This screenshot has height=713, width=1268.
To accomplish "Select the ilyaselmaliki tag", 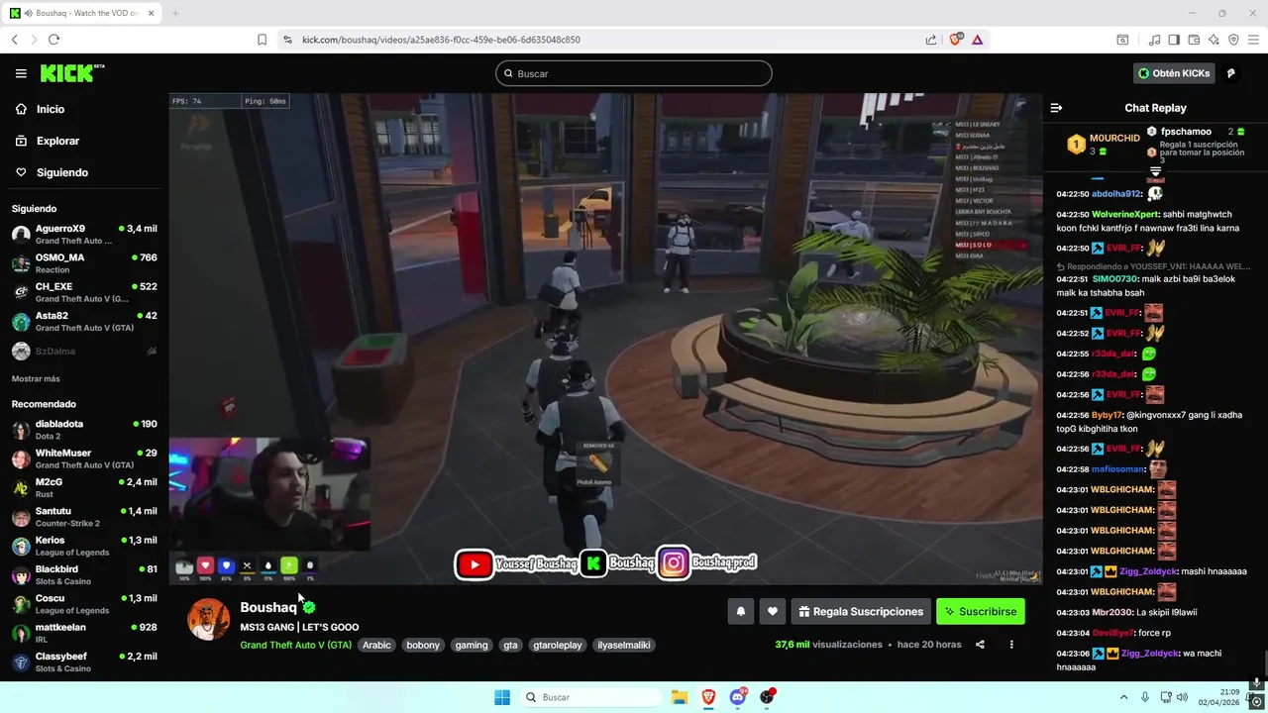I will pos(624,645).
